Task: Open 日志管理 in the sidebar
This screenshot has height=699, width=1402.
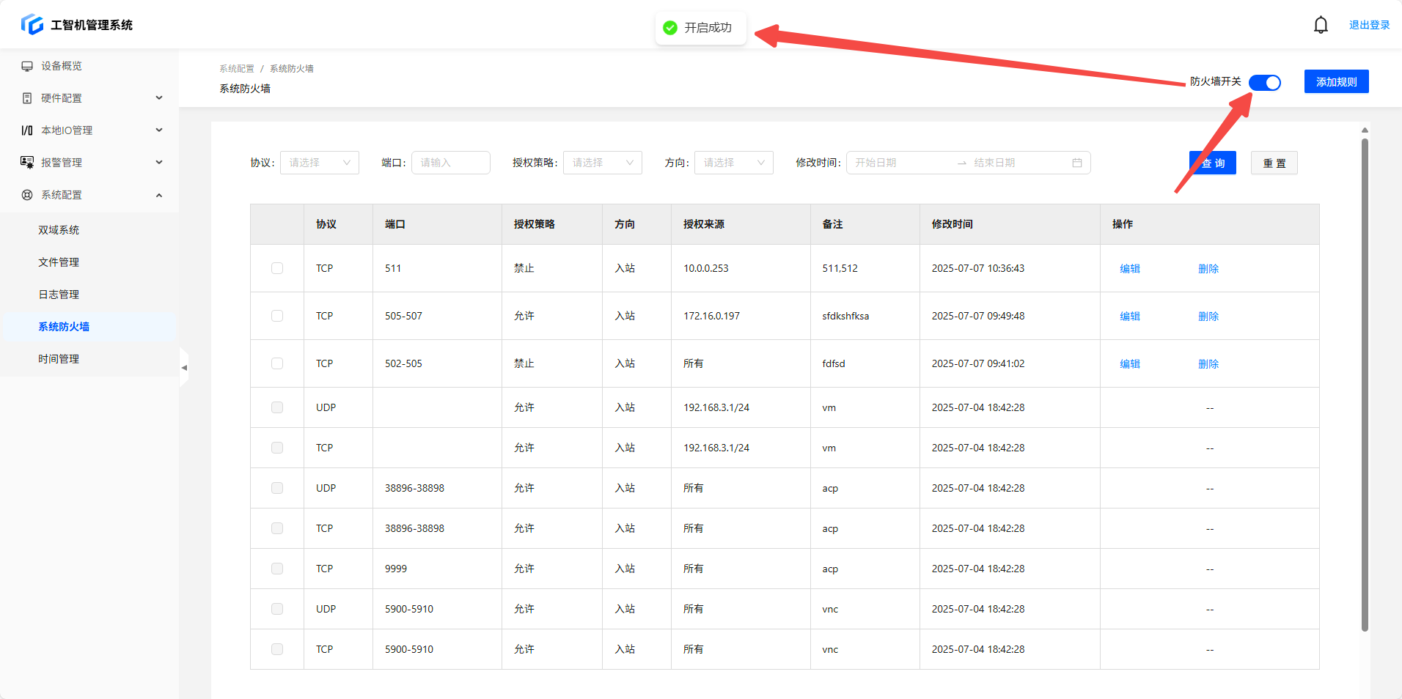Action: click(x=59, y=295)
